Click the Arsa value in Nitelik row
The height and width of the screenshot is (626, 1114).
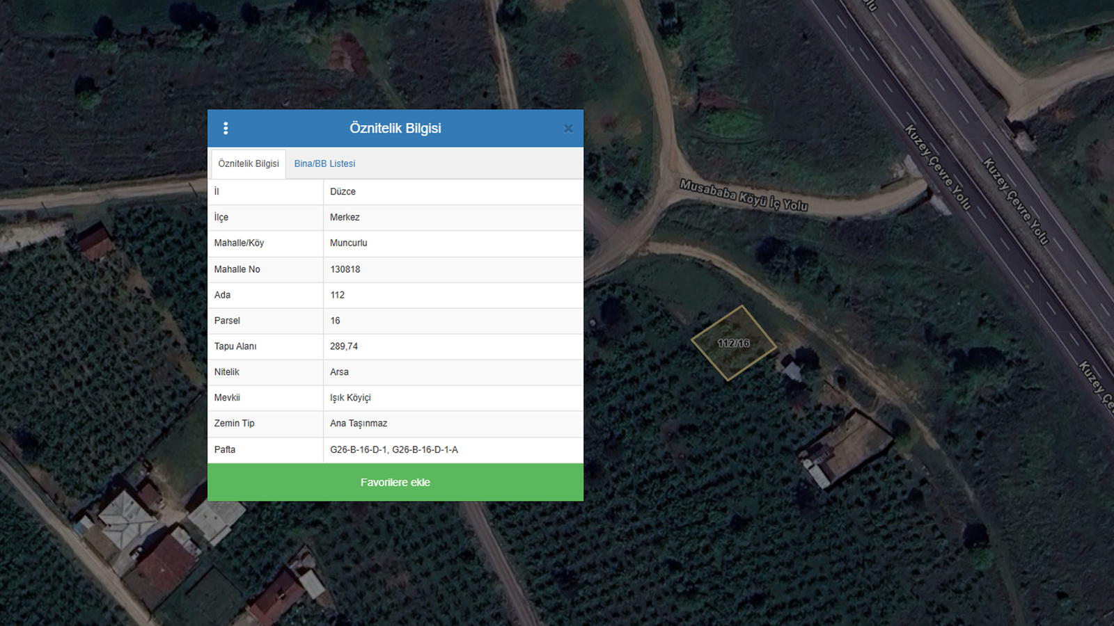coord(339,372)
